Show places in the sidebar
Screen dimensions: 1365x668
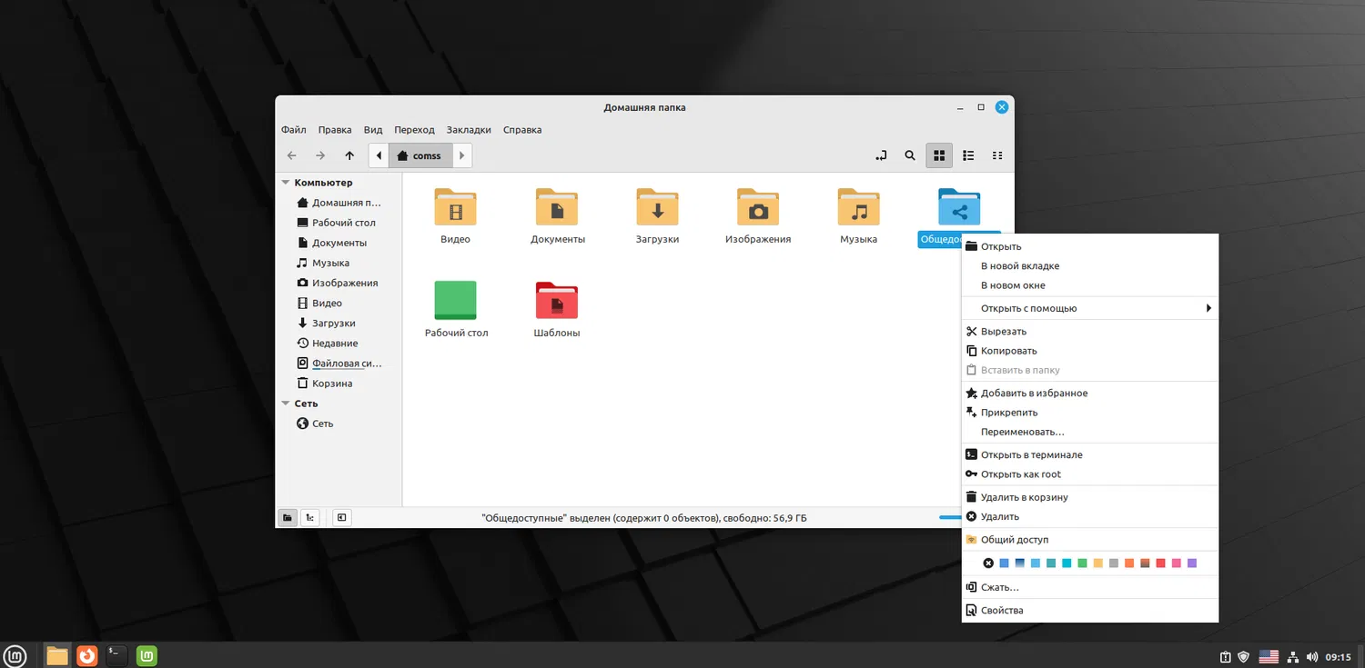[x=288, y=518]
